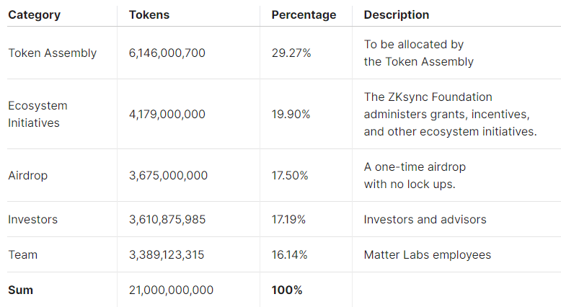Click the 3,610,875,985 tokens value

pos(167,219)
